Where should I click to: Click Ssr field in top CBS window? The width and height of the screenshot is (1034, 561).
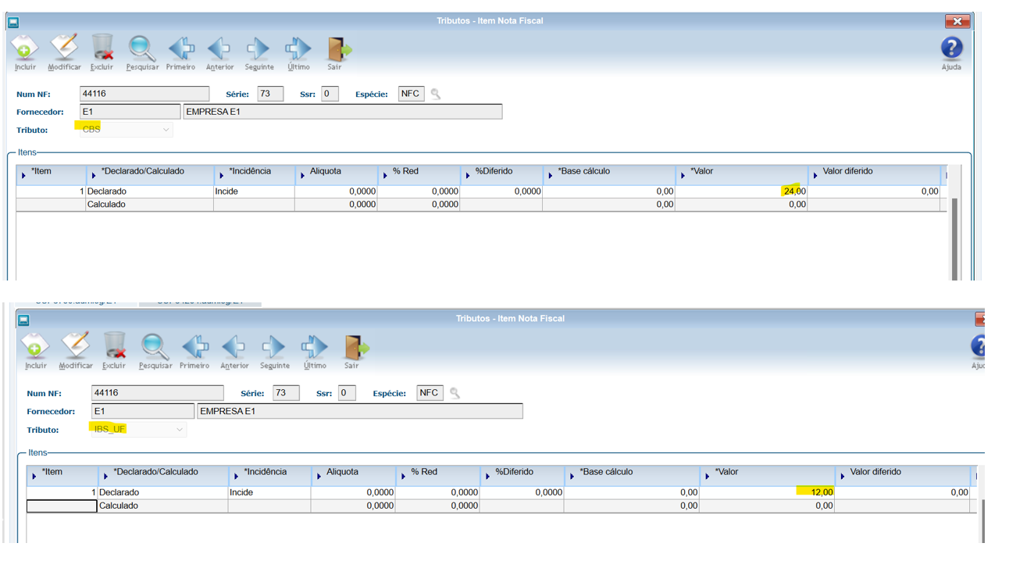(330, 94)
